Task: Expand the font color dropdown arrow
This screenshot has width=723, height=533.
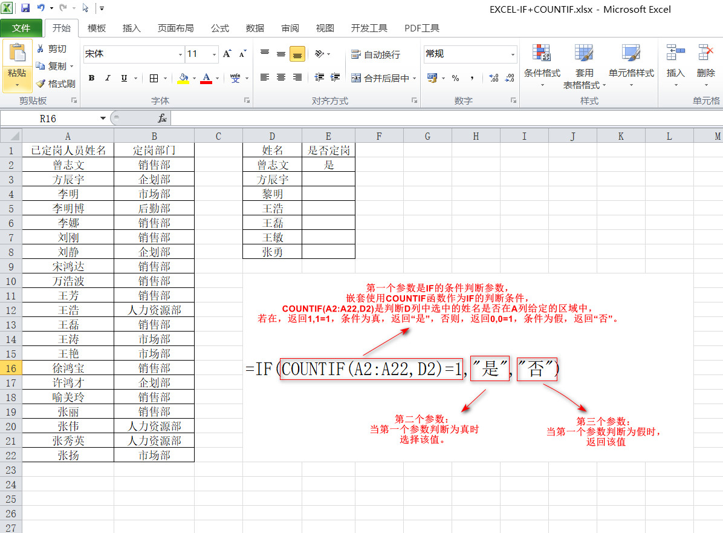Action: coord(217,78)
